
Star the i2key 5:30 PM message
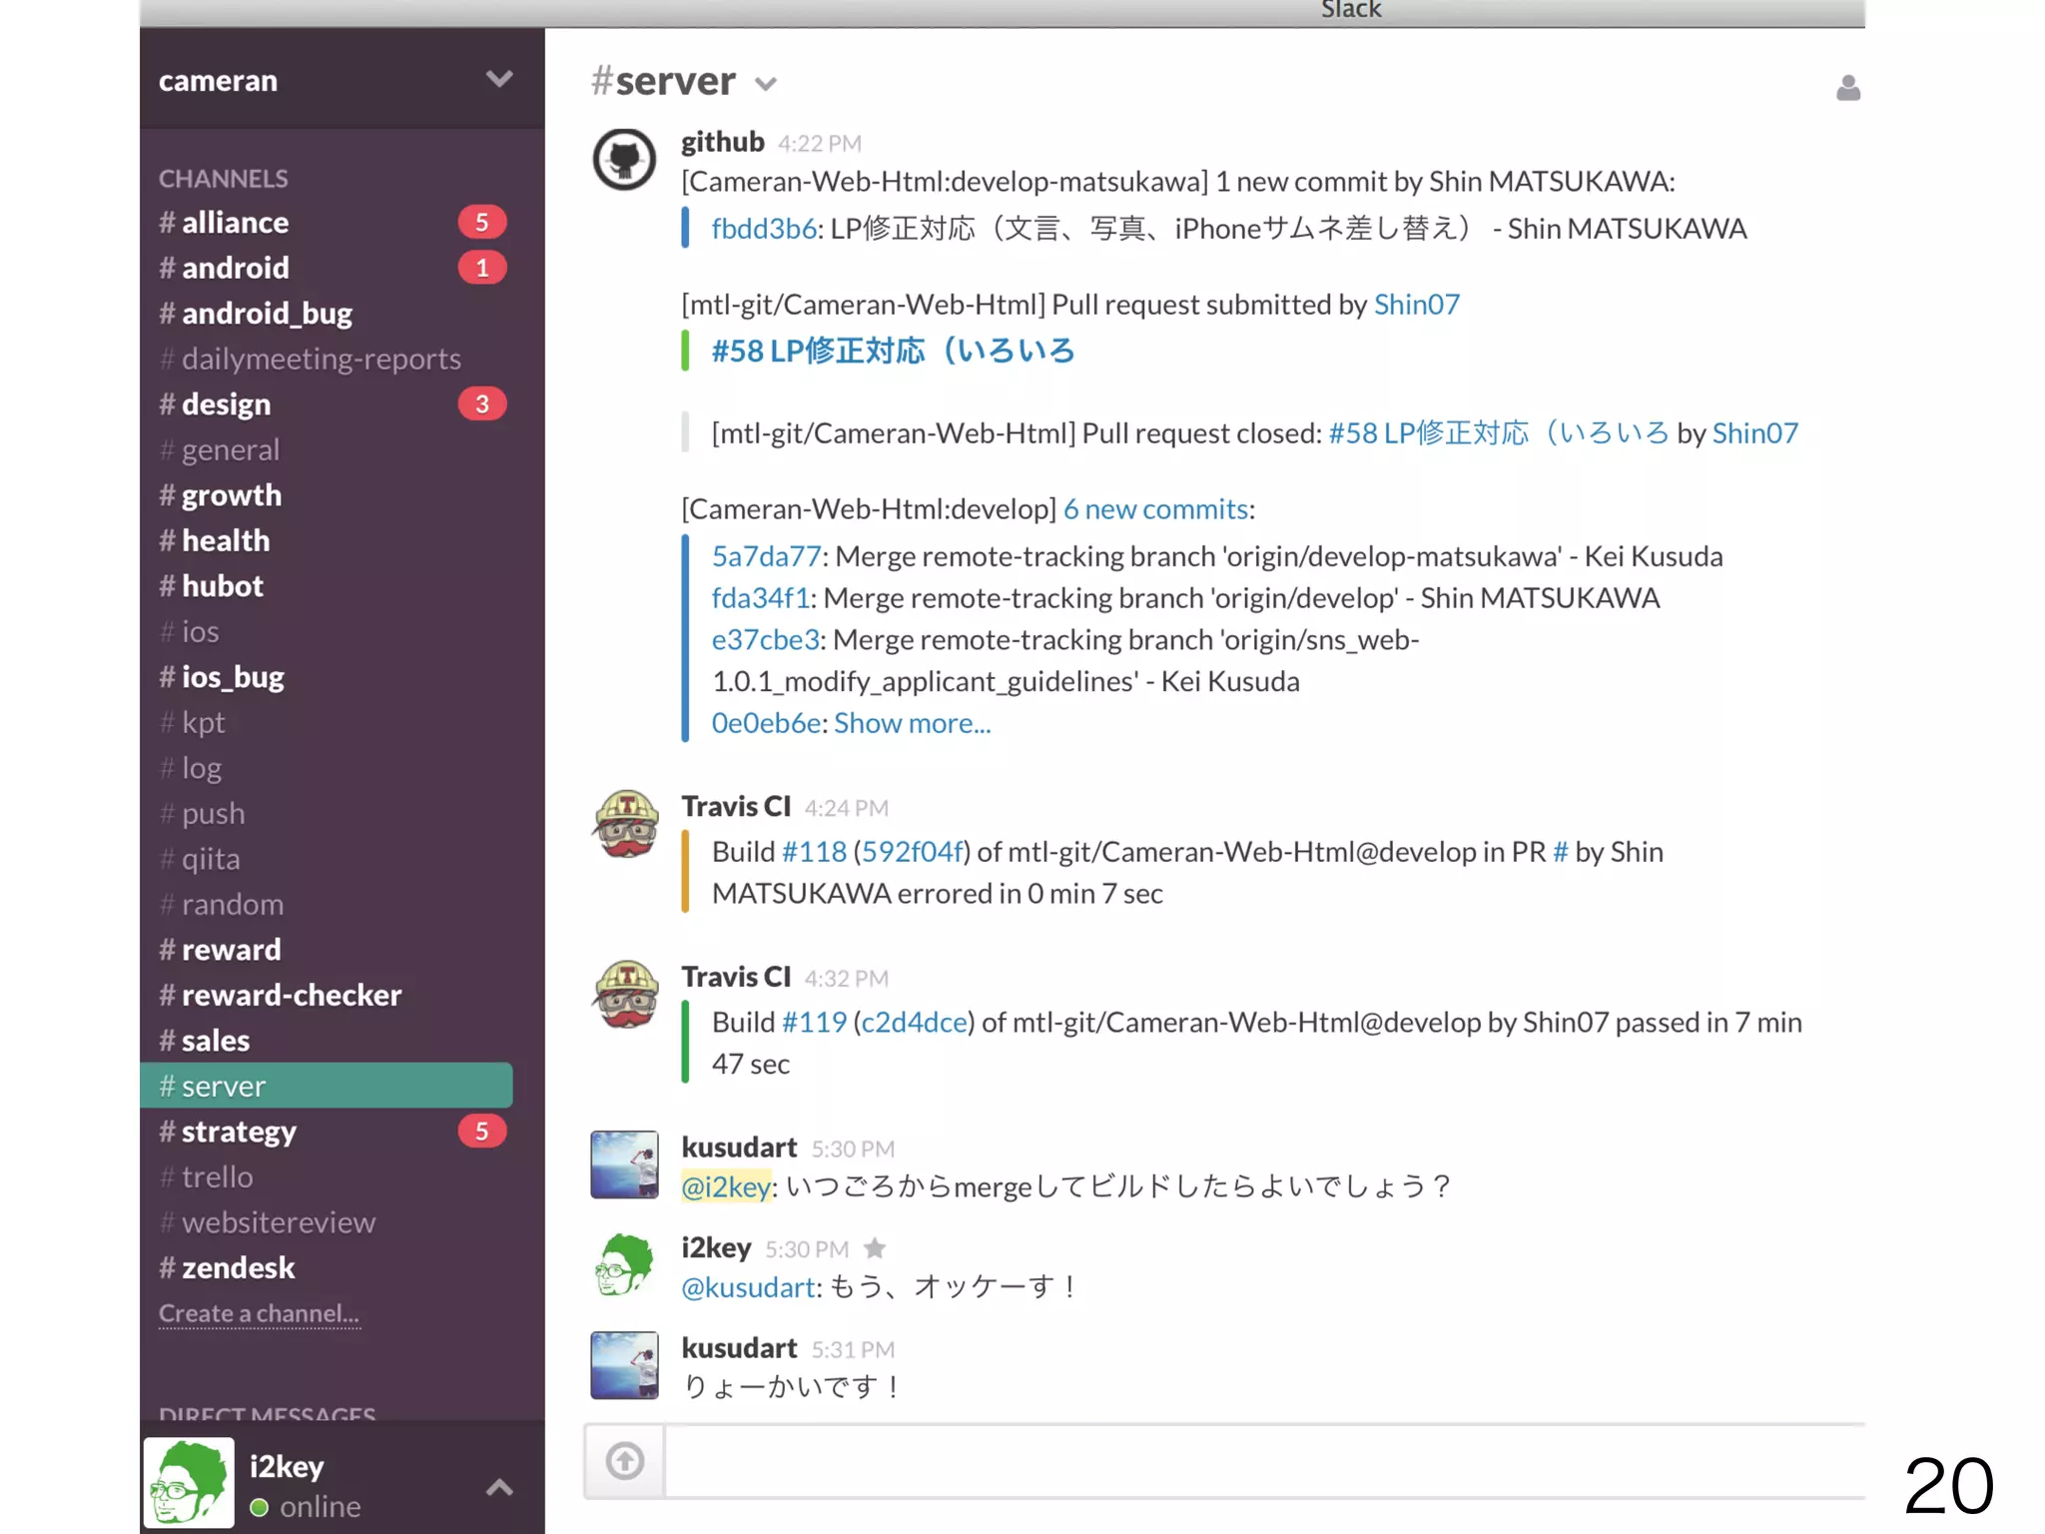tap(875, 1248)
